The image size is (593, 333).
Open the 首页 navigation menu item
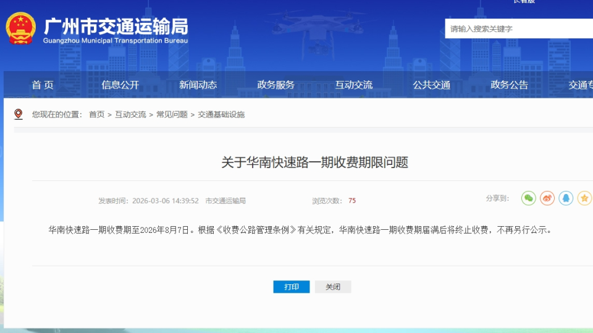point(43,85)
